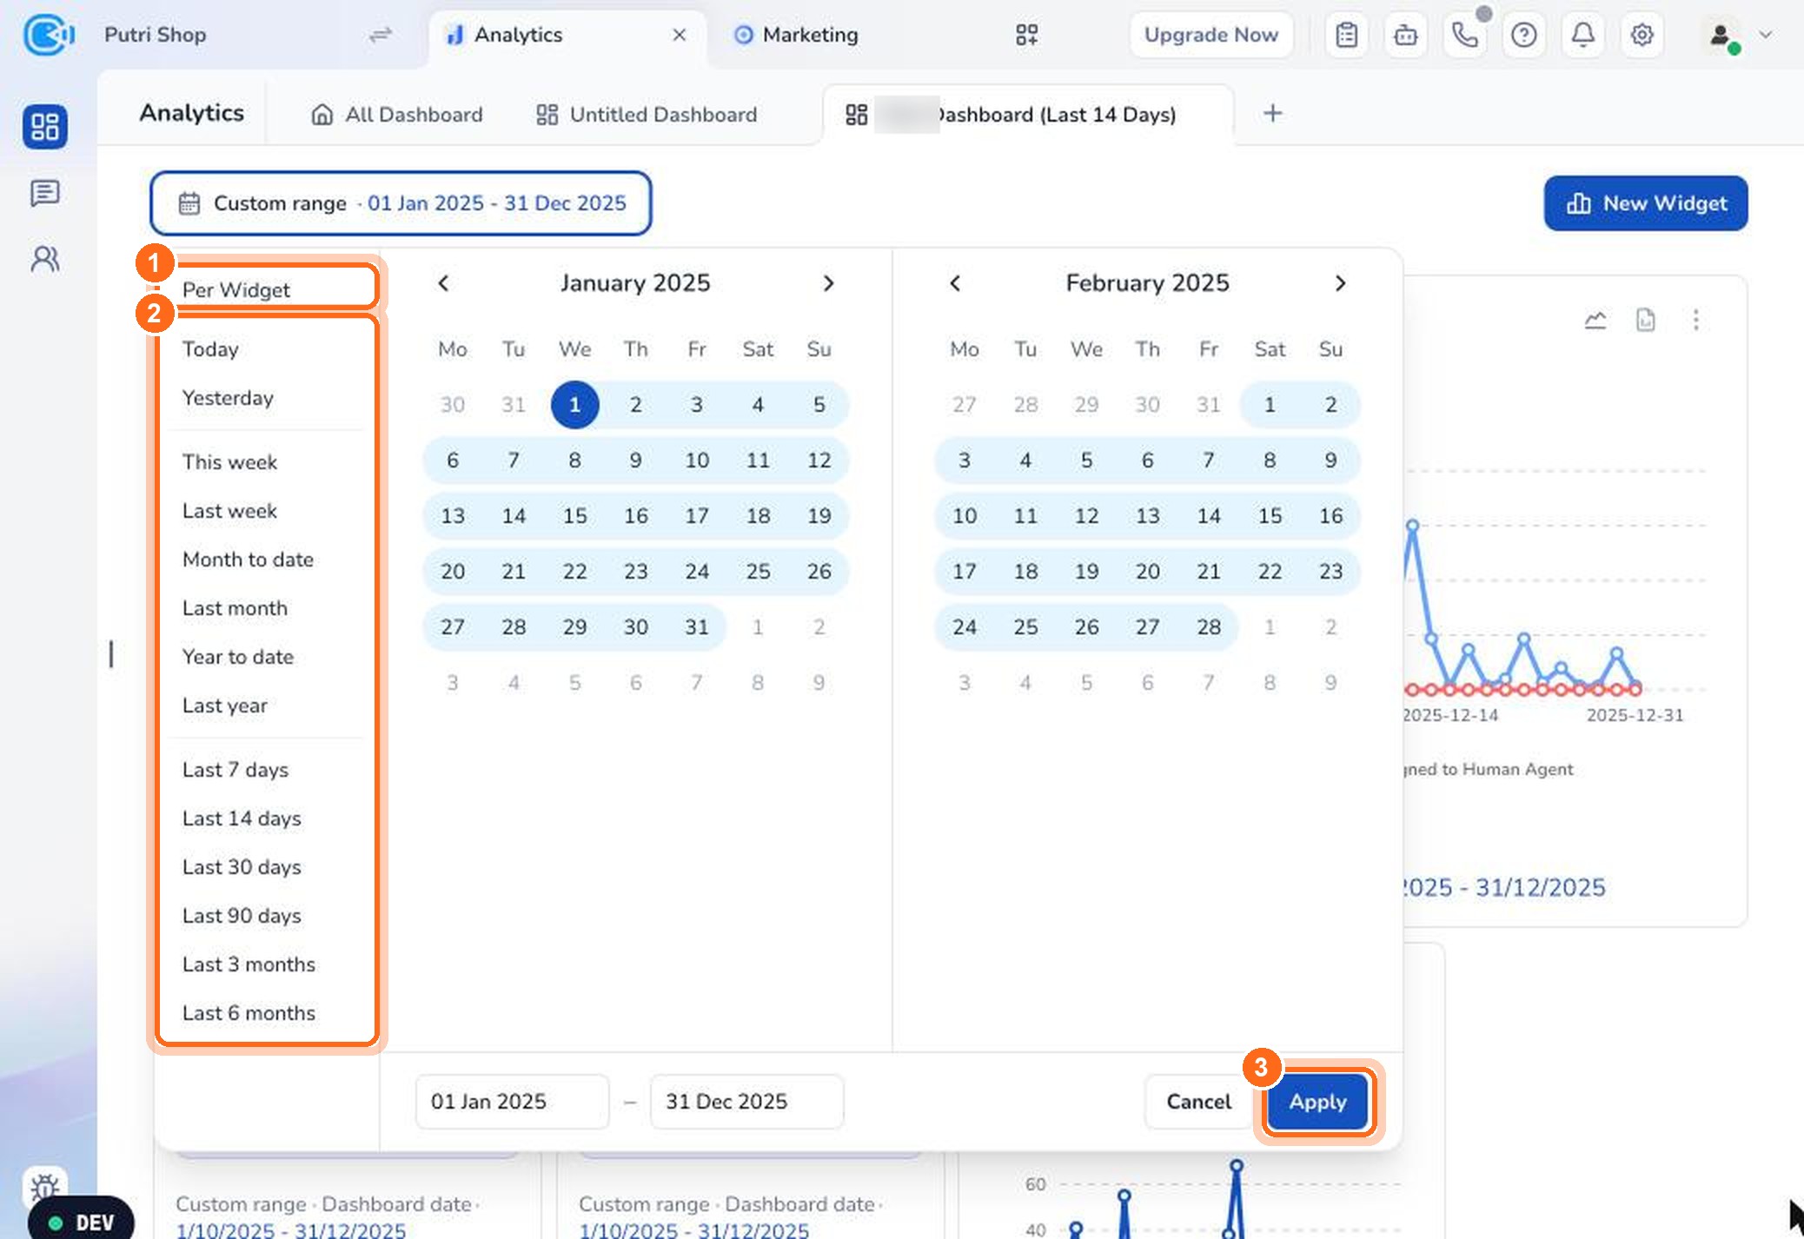Open the Custom range date picker
Screen dimensions: 1804x1239
tap(401, 203)
